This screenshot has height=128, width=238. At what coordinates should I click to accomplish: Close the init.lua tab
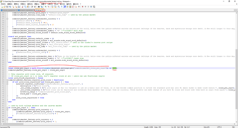coord(43,10)
